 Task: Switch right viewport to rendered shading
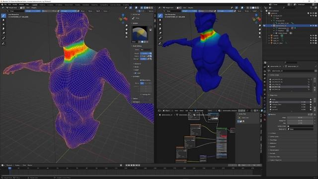coord(258,8)
